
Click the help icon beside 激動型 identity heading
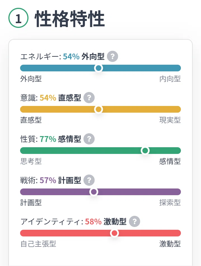[134, 221]
